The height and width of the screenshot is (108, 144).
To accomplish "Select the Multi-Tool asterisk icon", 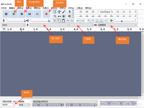I will point(63,16).
